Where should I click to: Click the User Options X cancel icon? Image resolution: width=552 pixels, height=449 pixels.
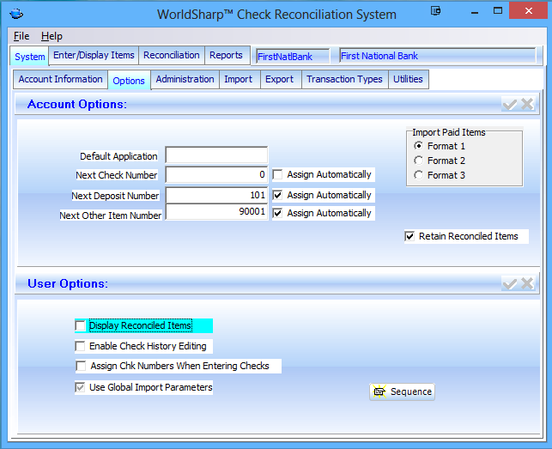527,283
